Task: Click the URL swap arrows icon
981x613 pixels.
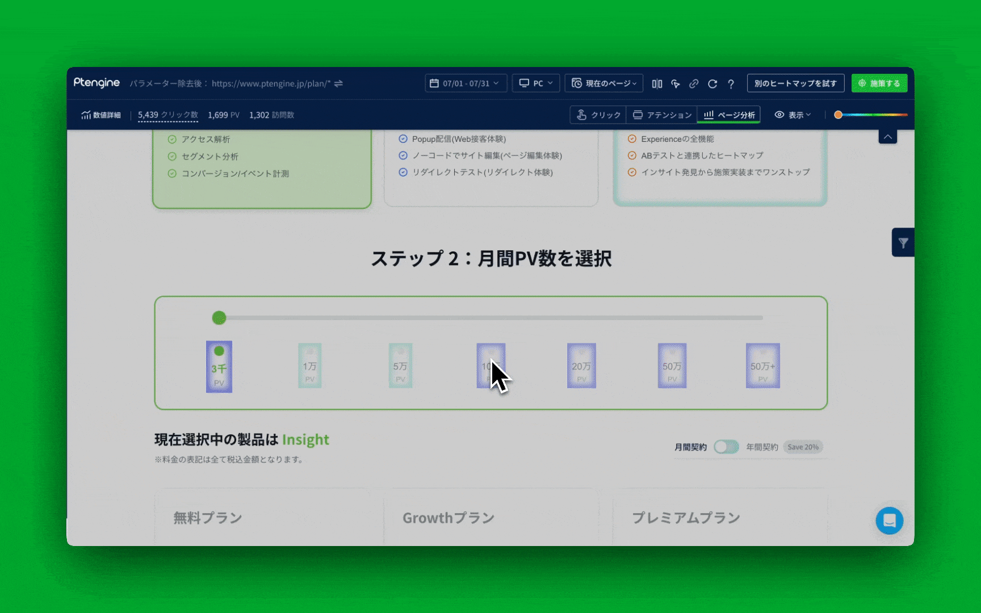Action: click(x=338, y=83)
